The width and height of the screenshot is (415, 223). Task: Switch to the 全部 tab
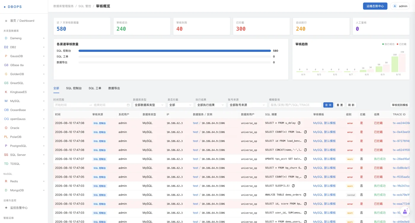[56, 88]
